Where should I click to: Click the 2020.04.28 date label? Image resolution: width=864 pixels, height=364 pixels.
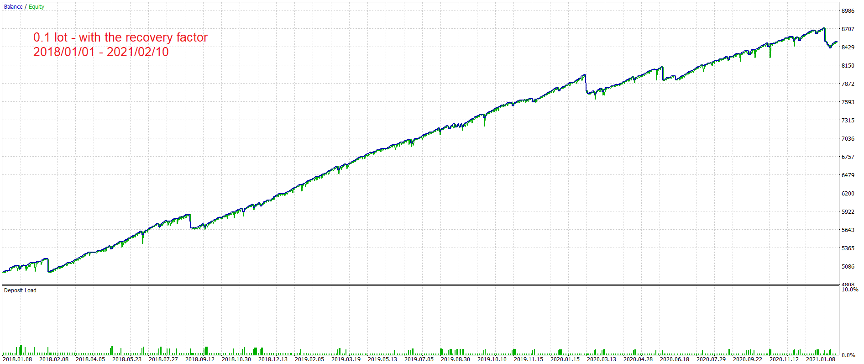pyautogui.click(x=638, y=359)
